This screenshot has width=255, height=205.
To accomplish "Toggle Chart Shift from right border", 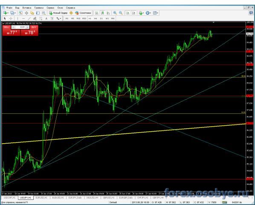I will click(x=133, y=13).
